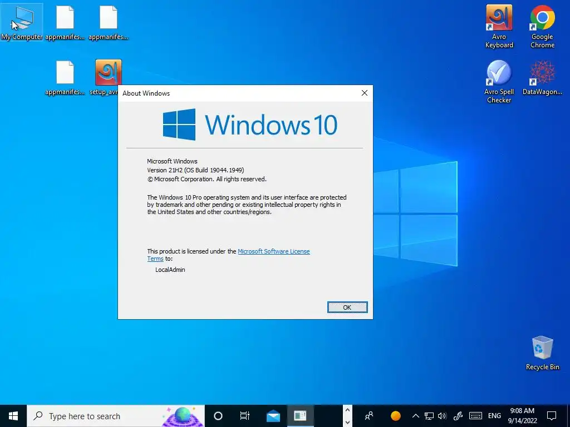
Task: Select the DataWagon desktop shortcut
Action: [x=542, y=77]
